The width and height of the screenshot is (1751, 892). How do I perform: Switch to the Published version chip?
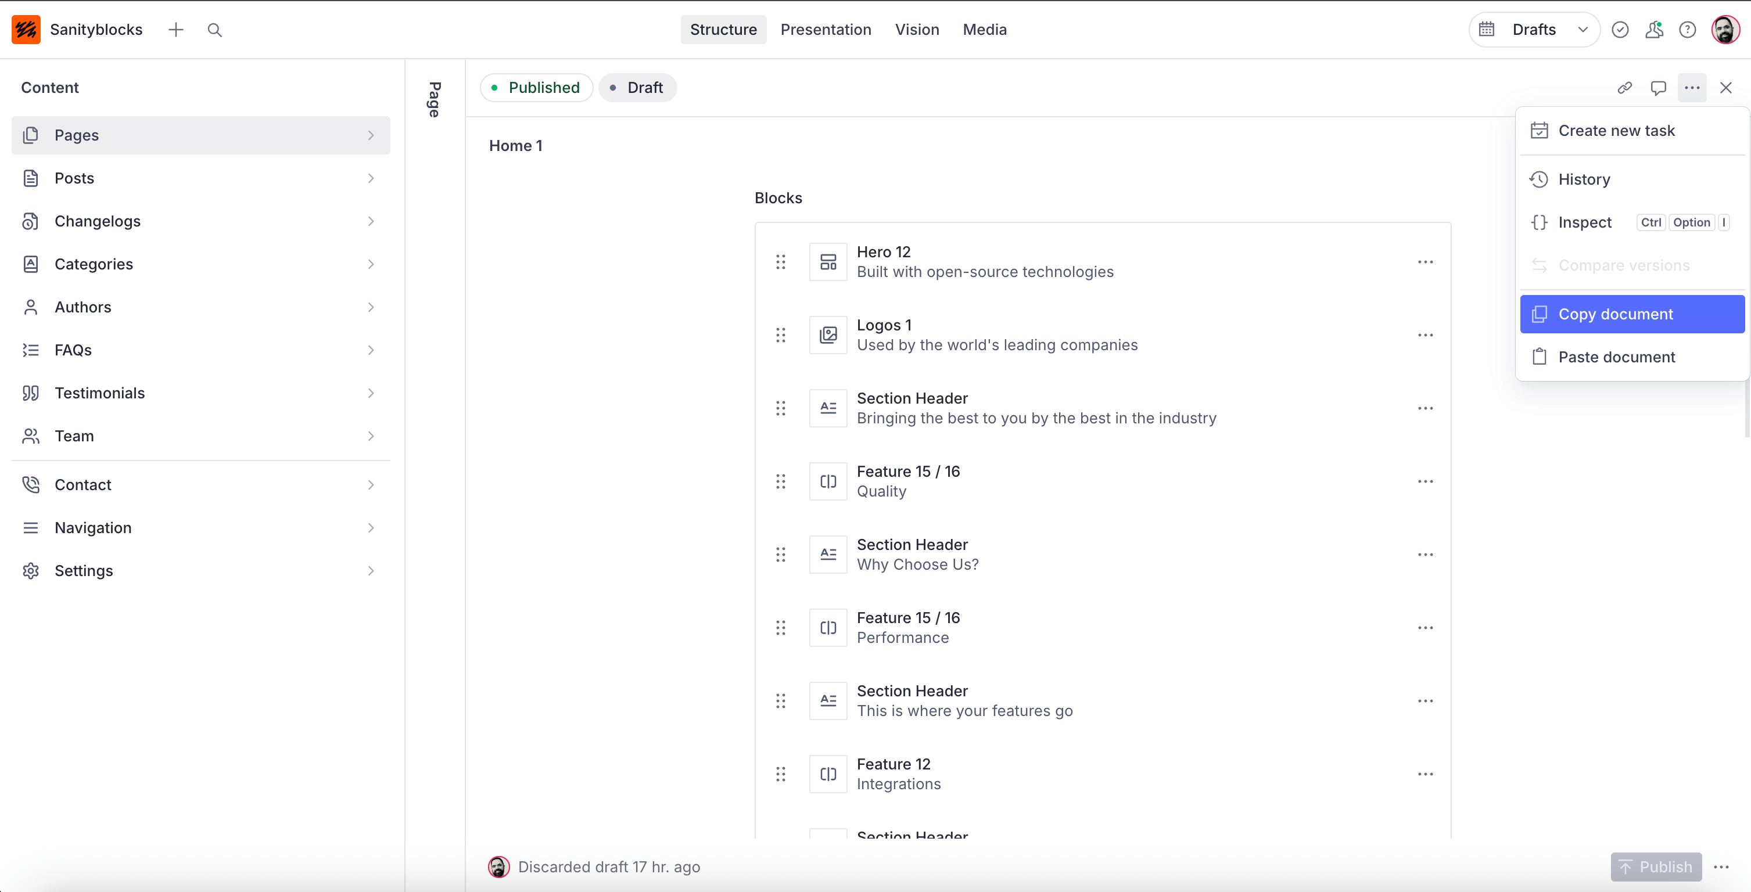click(x=536, y=88)
